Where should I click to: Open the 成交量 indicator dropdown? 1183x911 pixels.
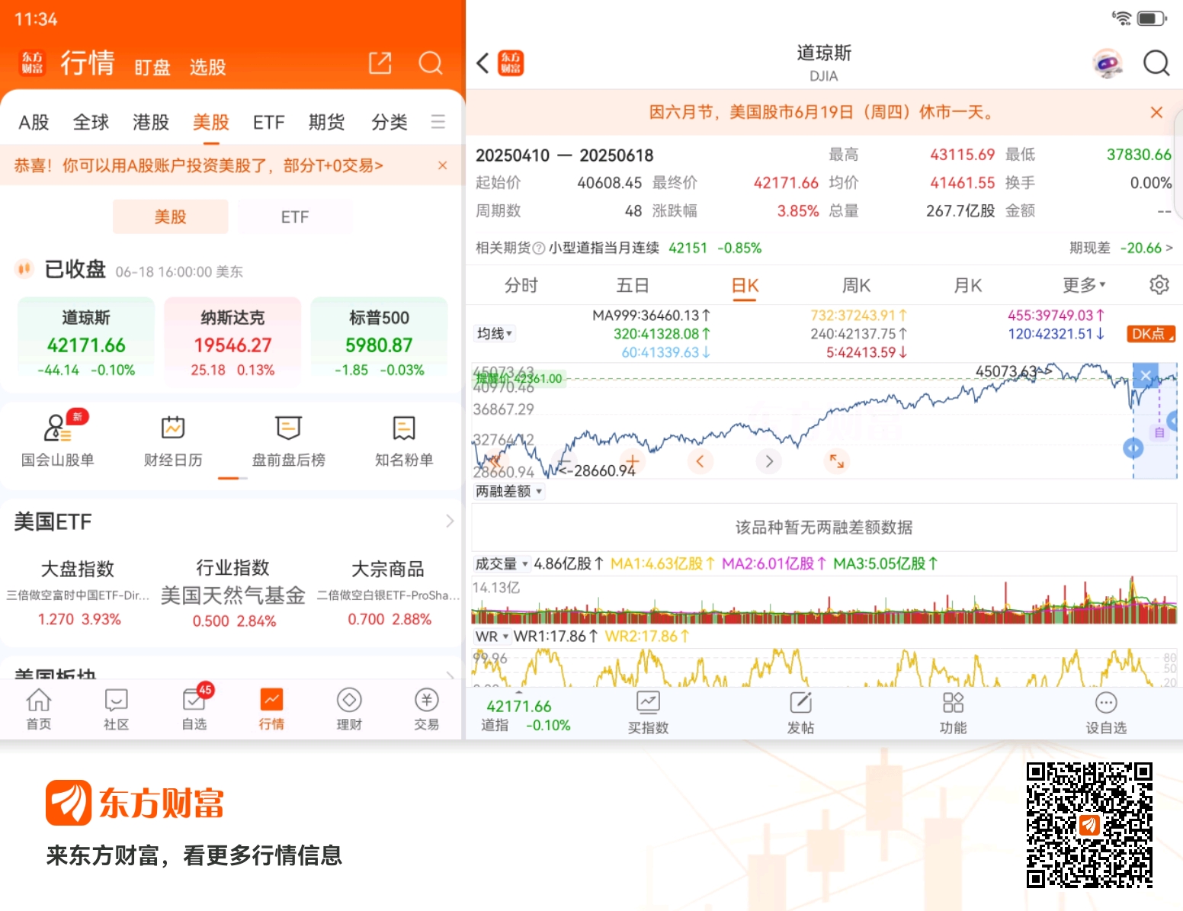pyautogui.click(x=502, y=564)
